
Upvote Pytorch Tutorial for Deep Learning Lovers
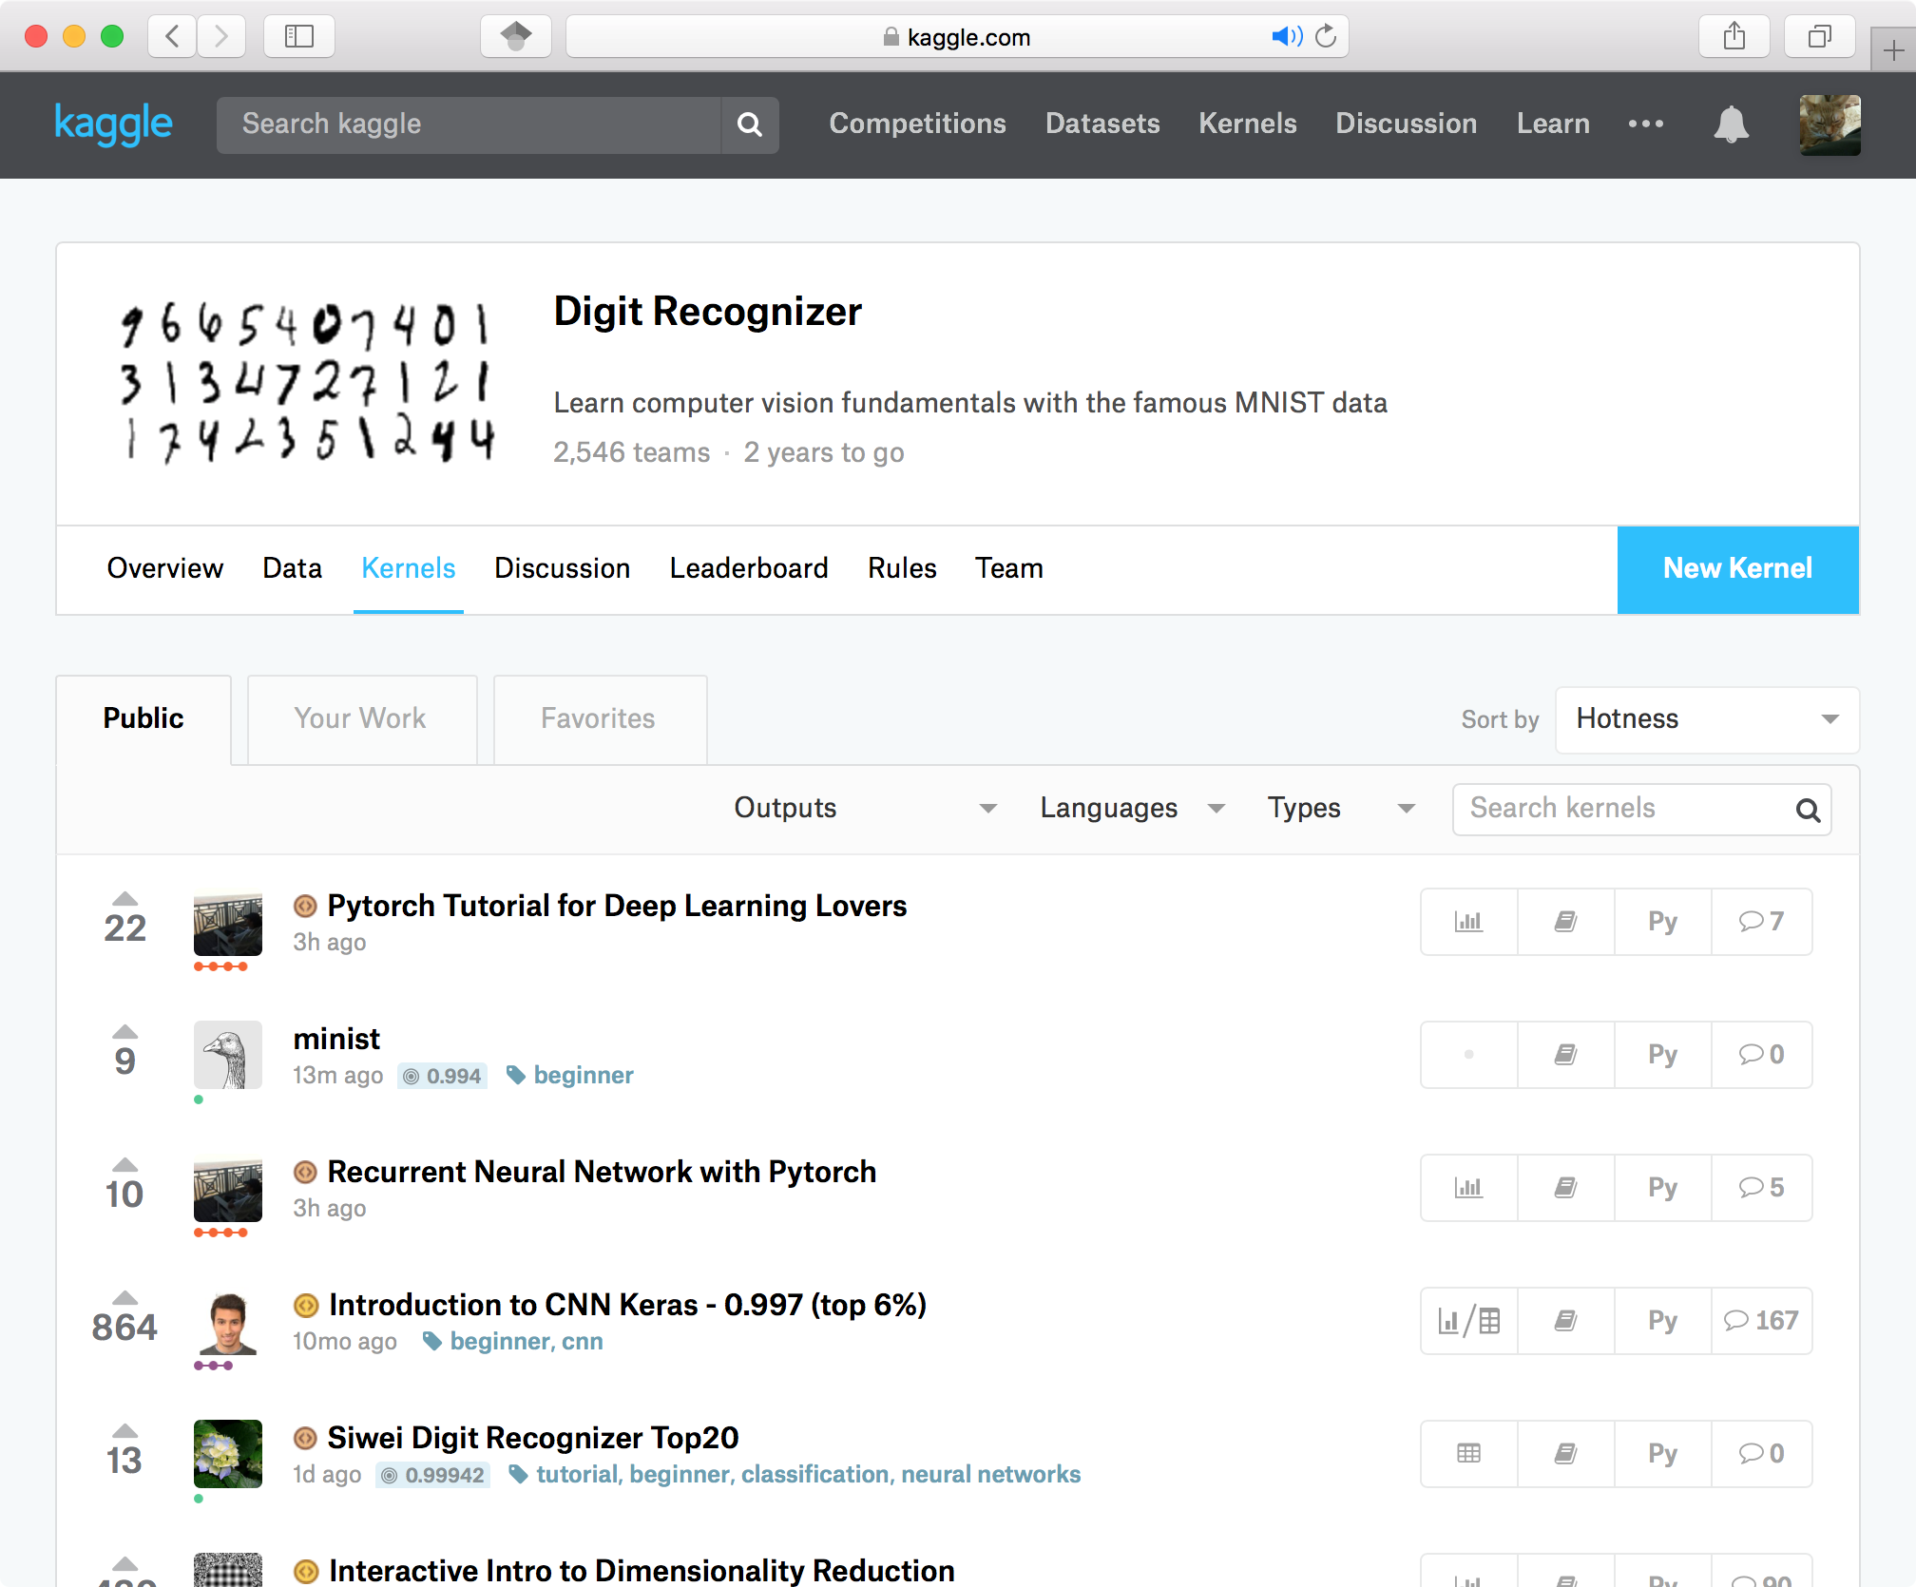point(125,899)
